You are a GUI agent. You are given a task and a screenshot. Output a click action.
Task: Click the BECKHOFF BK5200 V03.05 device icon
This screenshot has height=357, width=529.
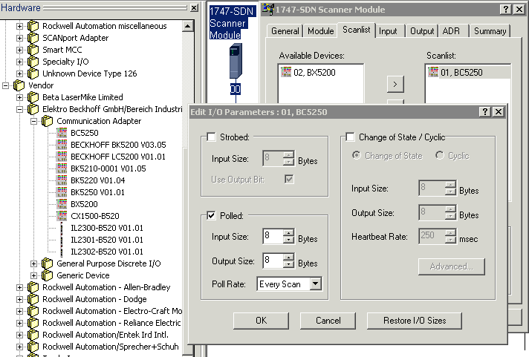pos(62,145)
